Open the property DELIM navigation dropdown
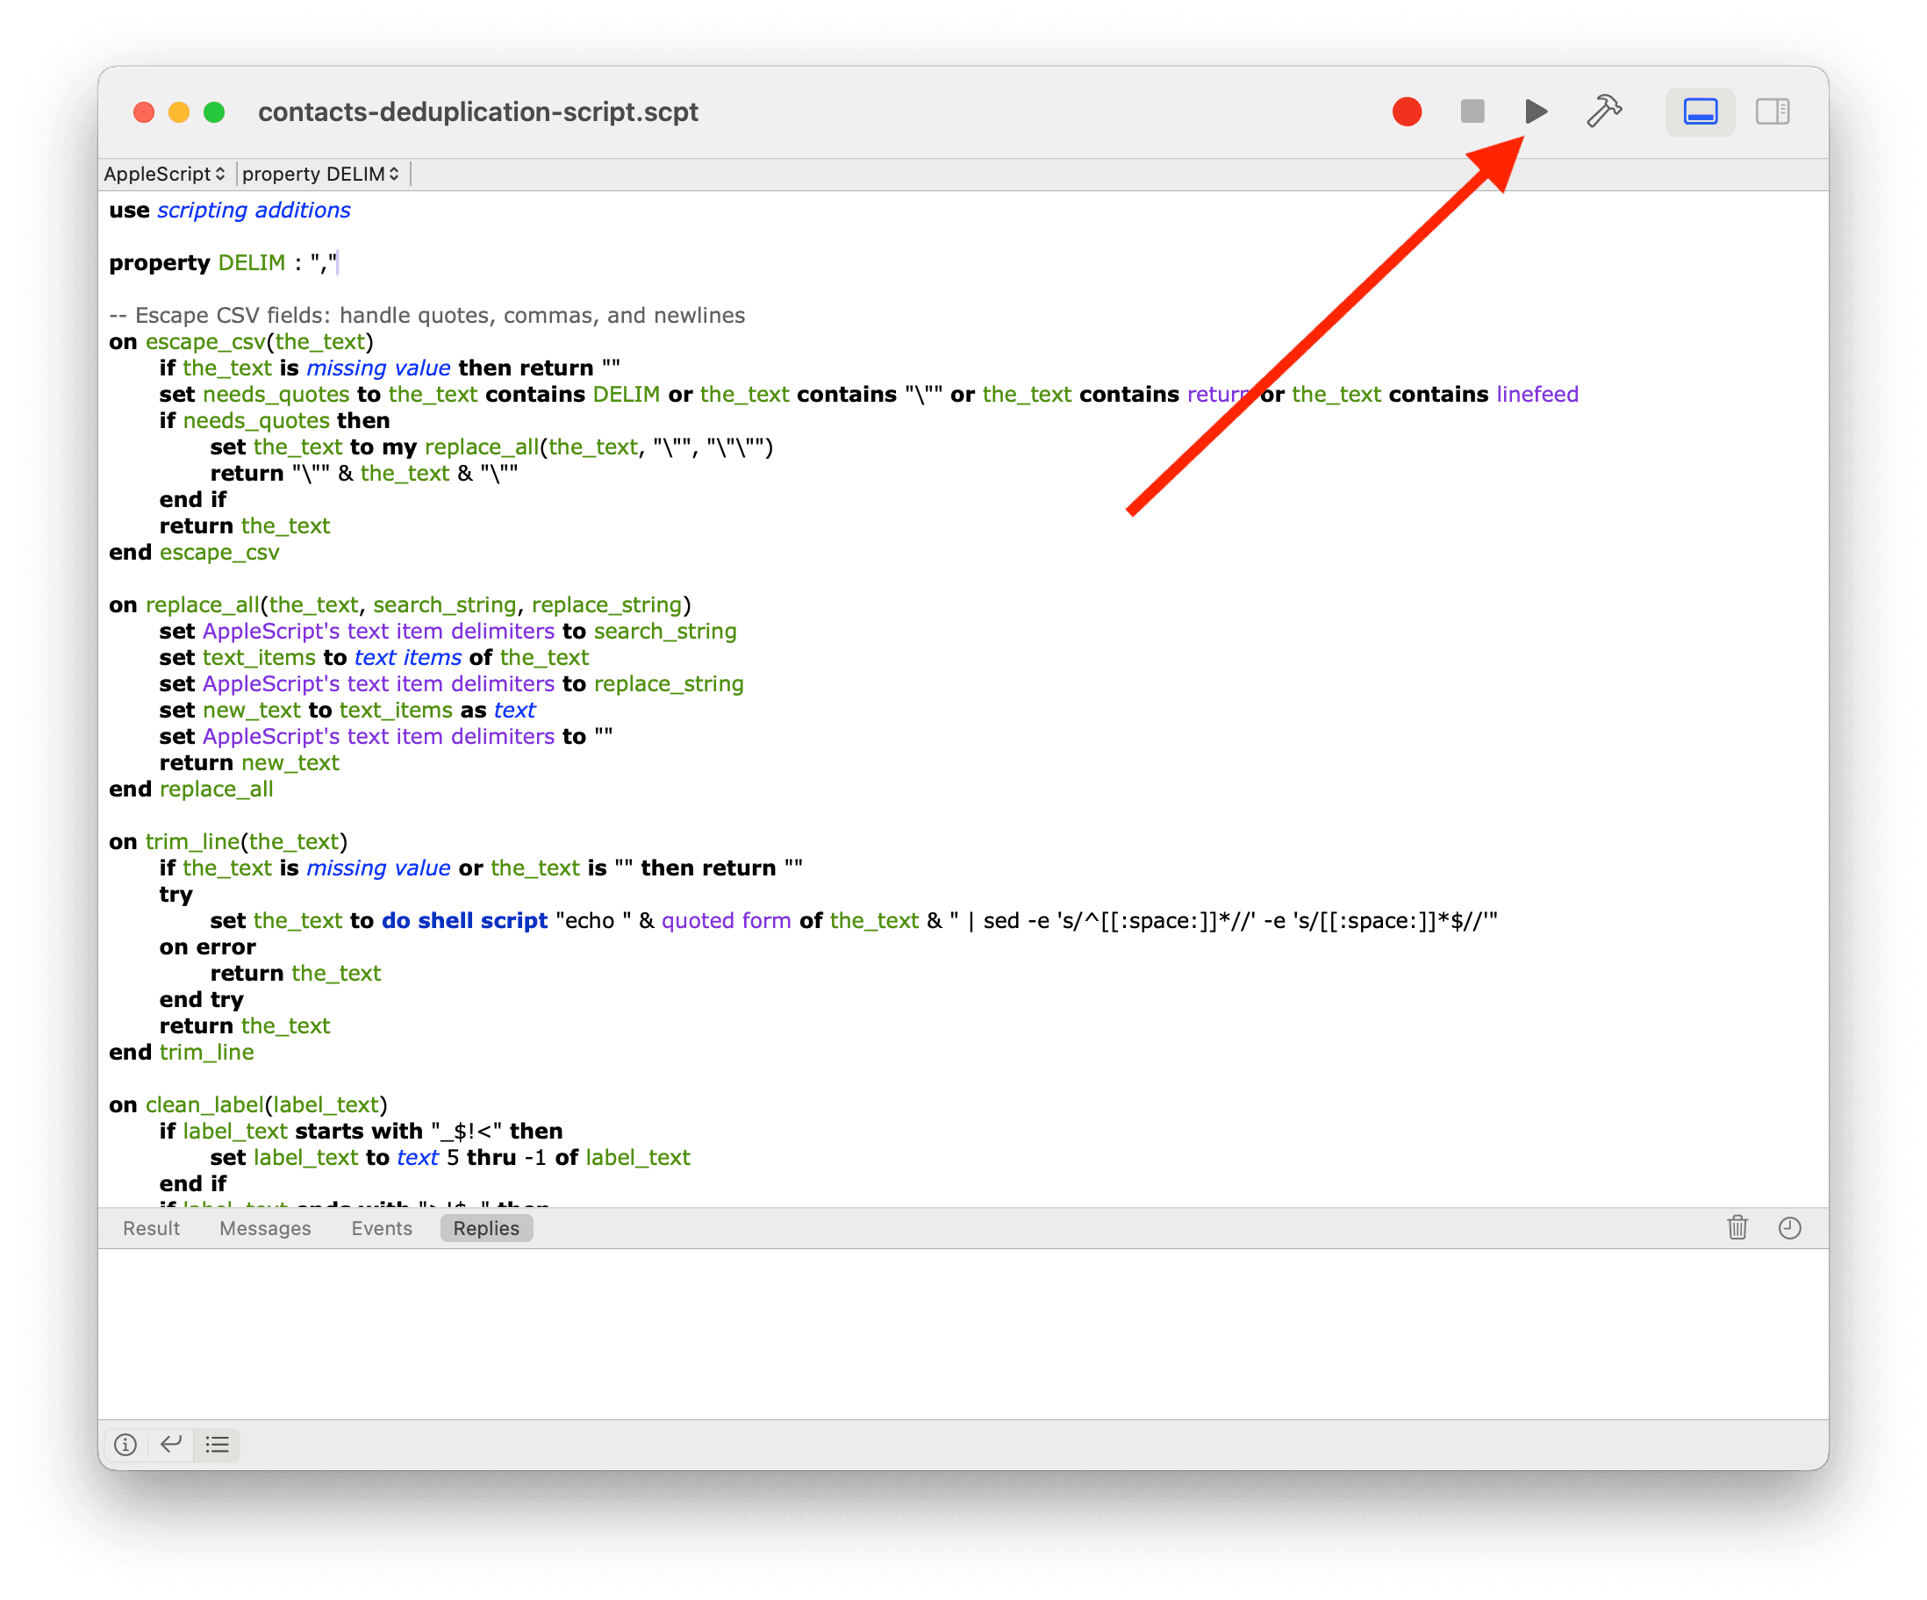1927x1600 pixels. pyautogui.click(x=320, y=174)
